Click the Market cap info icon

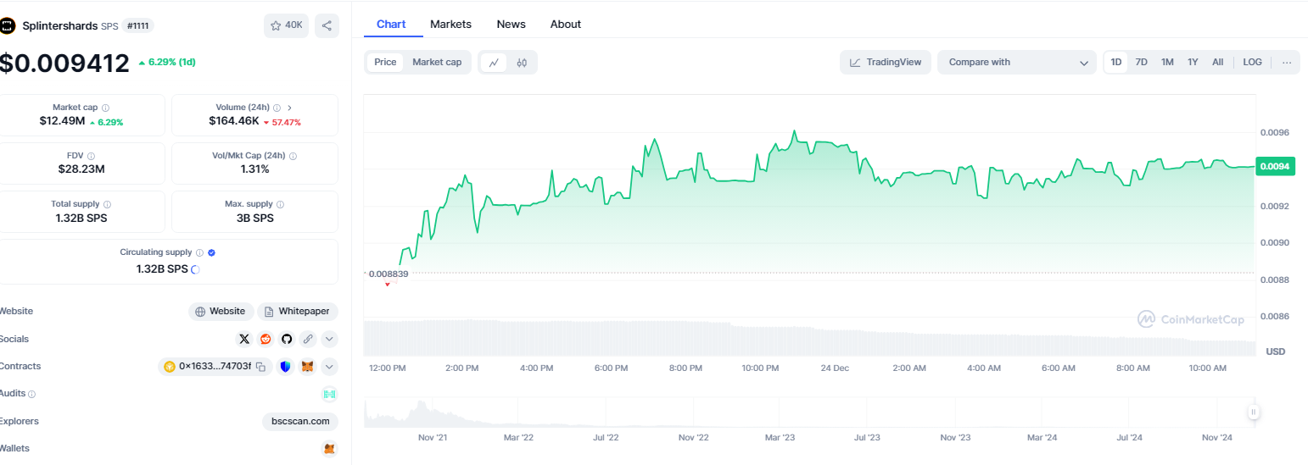105,108
